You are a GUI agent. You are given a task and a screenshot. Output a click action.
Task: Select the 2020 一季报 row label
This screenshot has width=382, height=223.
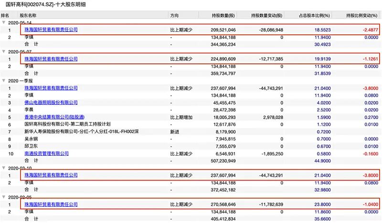point(21,81)
